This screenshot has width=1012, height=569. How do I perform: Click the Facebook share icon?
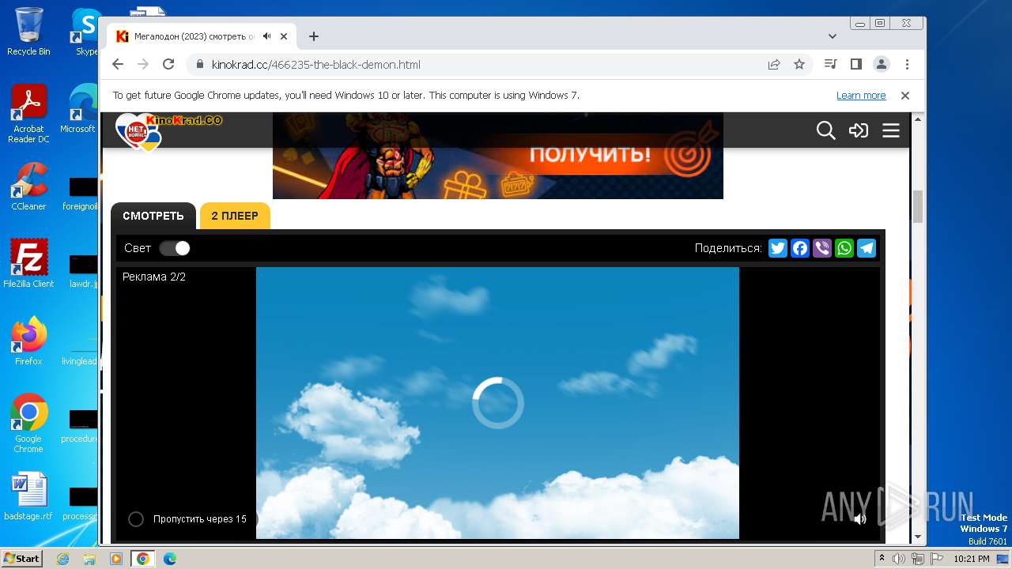pos(800,248)
